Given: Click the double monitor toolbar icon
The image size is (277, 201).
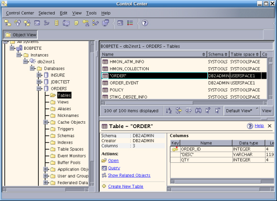Looking at the screenshot, I should click(x=106, y=23).
